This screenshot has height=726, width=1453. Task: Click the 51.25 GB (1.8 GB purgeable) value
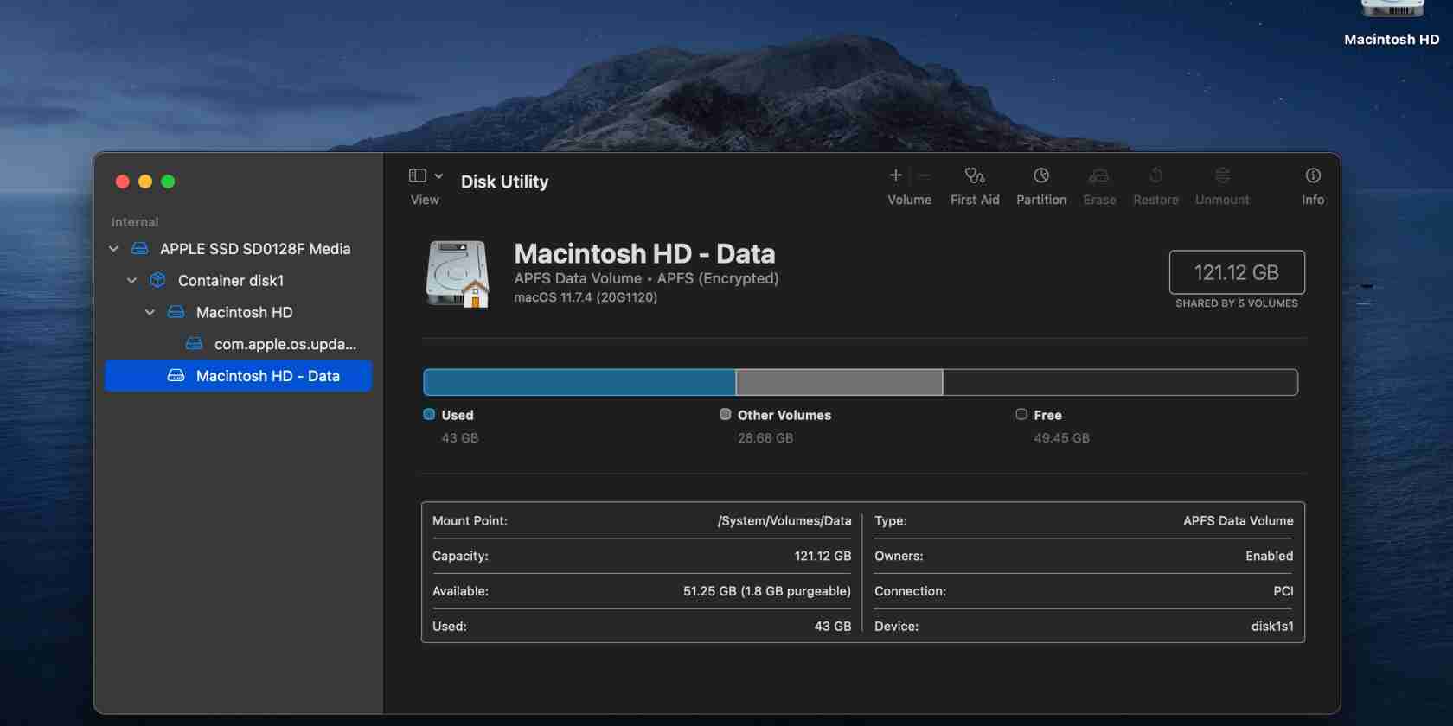pyautogui.click(x=767, y=591)
